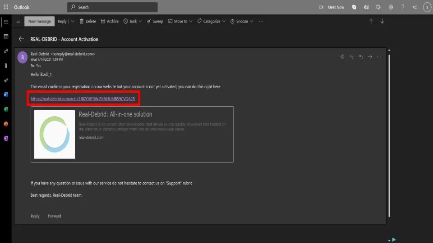This screenshot has height=243, width=433.
Task: Launch Excel from the left sidebar
Action: [x=6, y=109]
